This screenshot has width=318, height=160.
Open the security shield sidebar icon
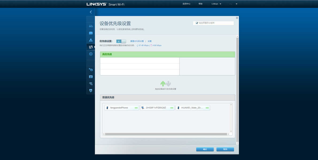pos(91,90)
